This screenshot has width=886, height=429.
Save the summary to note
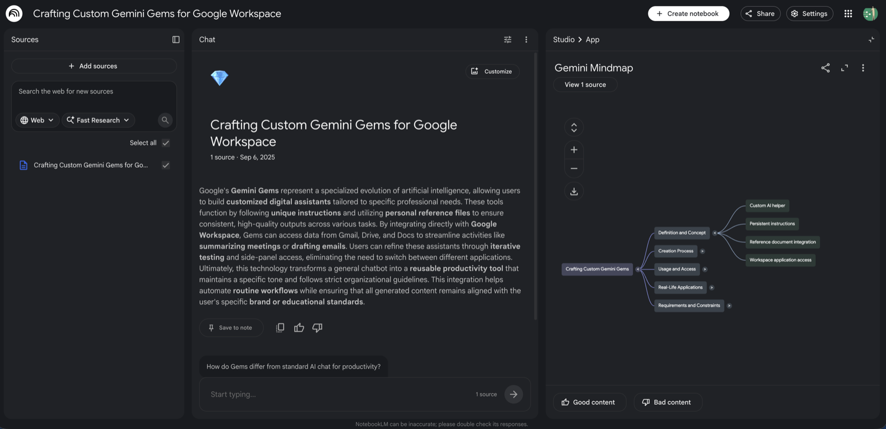tap(231, 328)
